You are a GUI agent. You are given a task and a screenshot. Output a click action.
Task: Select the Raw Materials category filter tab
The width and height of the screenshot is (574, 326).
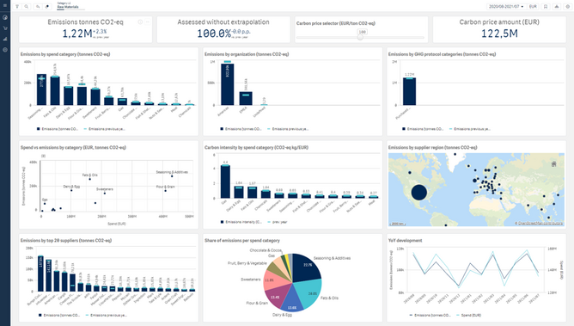[x=70, y=5]
